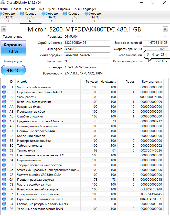Image resolution: width=170 pixels, height=216 pixels.
Task: Open the Вид menu
Action: (x=41, y=9)
